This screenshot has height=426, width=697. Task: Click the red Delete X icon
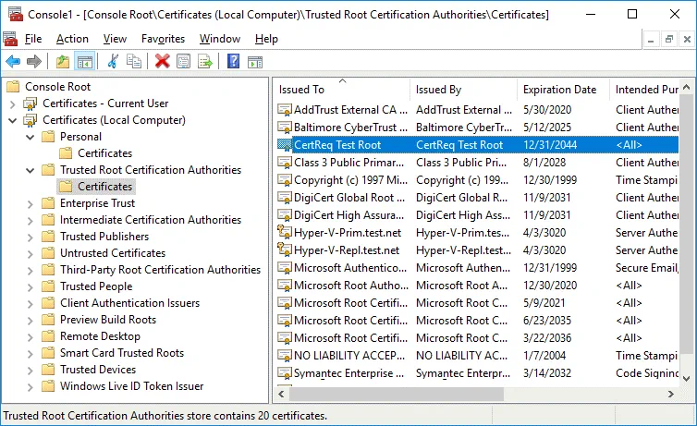click(163, 61)
